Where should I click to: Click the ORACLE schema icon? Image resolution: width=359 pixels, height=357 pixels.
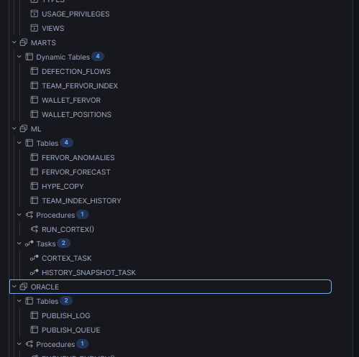[x=23, y=287]
